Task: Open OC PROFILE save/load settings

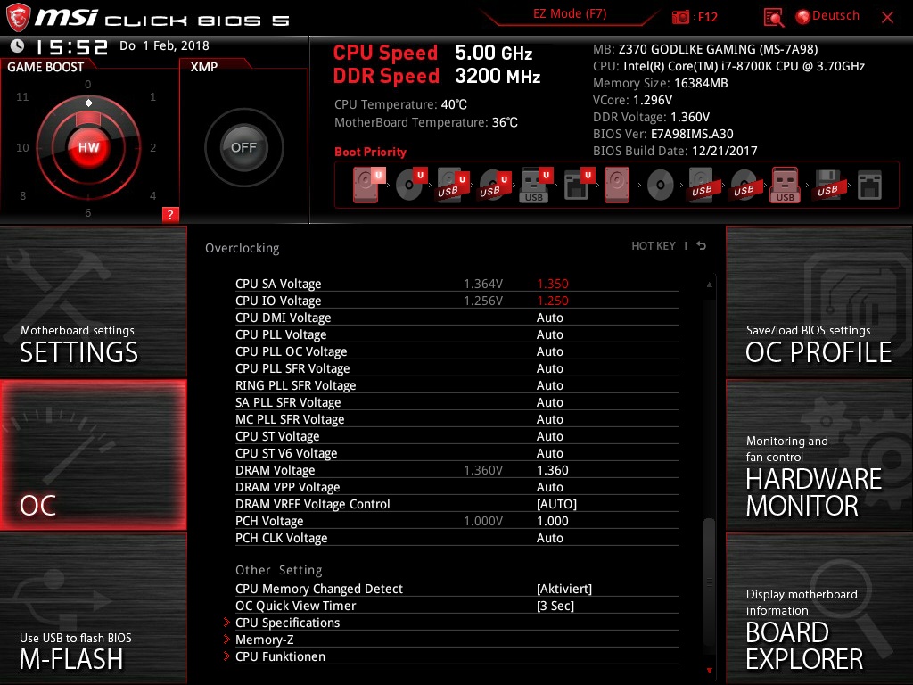Action: (819, 301)
